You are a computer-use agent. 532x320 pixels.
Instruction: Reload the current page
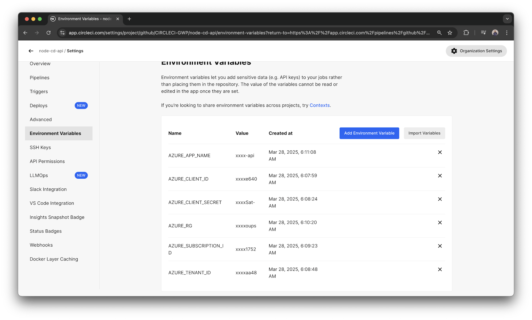point(48,32)
